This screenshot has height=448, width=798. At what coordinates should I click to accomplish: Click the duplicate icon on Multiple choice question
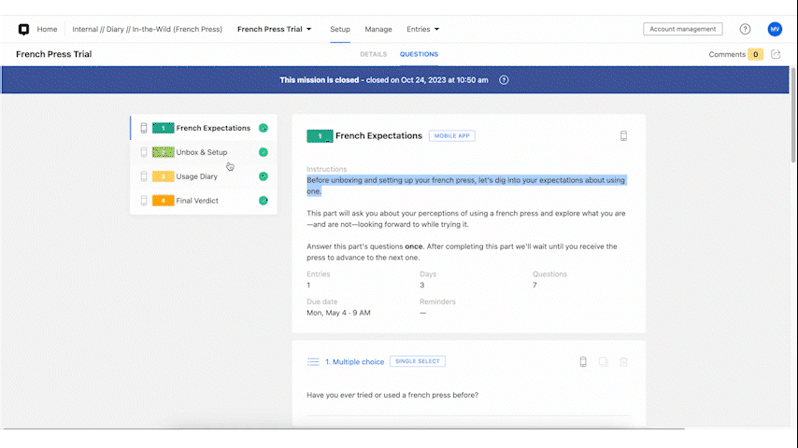point(603,362)
